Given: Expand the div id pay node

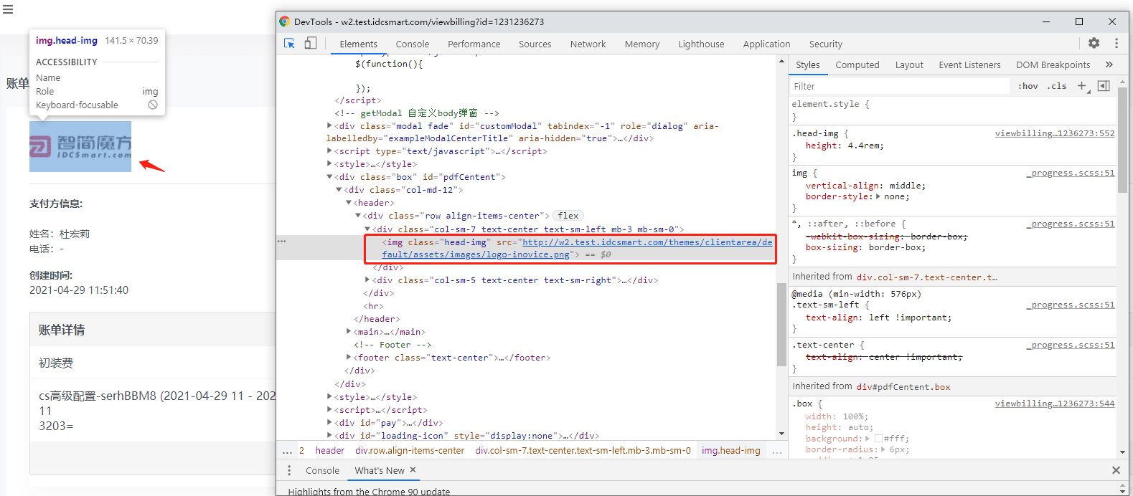Looking at the screenshot, I should point(330,423).
